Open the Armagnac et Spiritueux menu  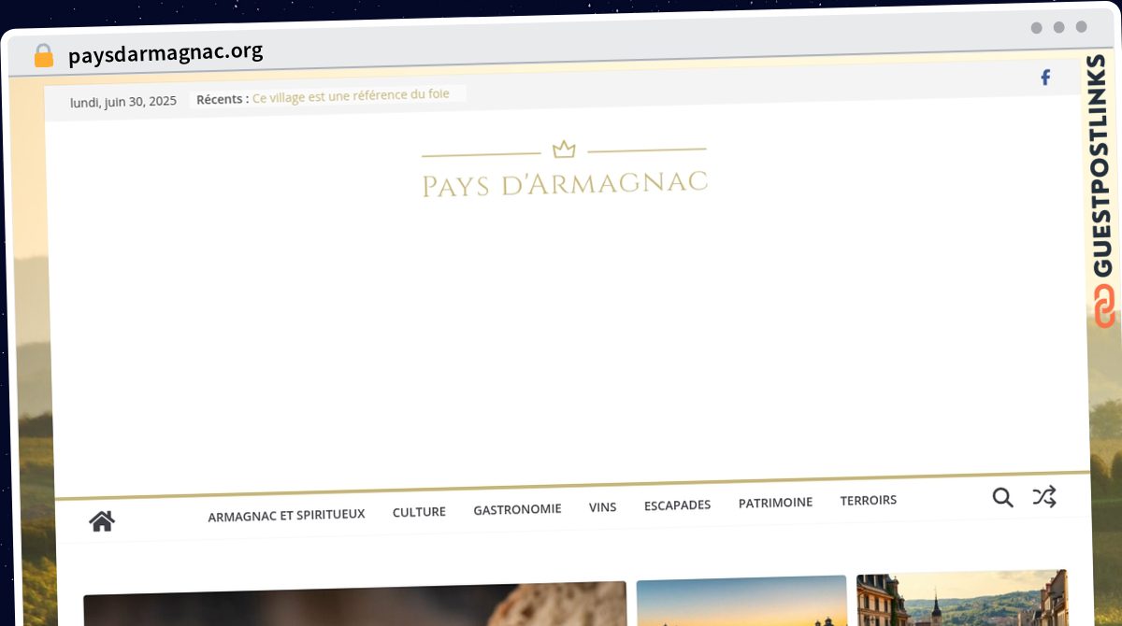(286, 515)
